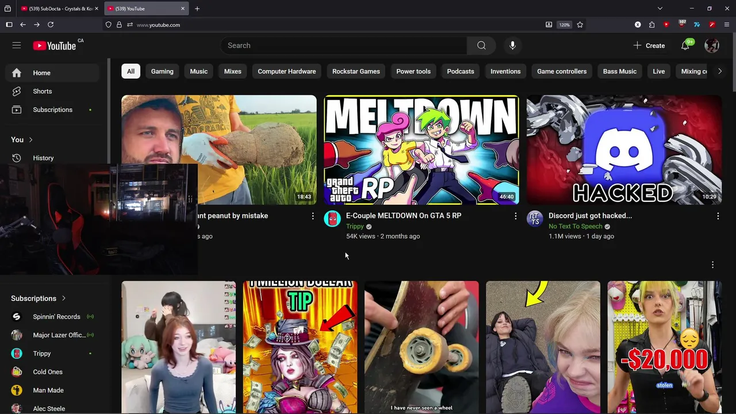Open the notifications bell
The height and width of the screenshot is (414, 736).
point(685,45)
